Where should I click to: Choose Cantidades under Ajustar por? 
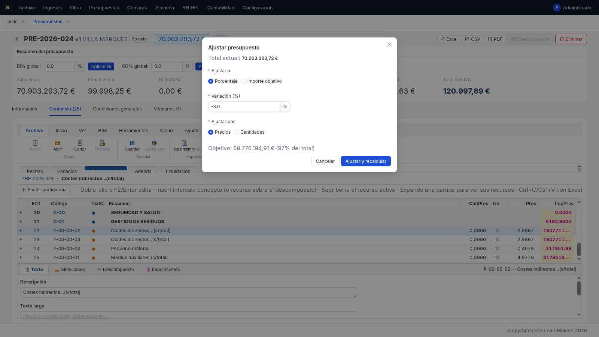(236, 132)
